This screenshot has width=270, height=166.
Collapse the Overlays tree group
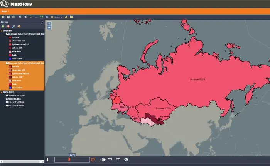tap(2, 30)
